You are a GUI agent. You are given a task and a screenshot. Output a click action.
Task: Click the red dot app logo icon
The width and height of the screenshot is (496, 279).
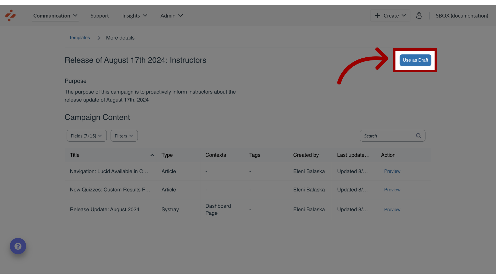coord(10,15)
